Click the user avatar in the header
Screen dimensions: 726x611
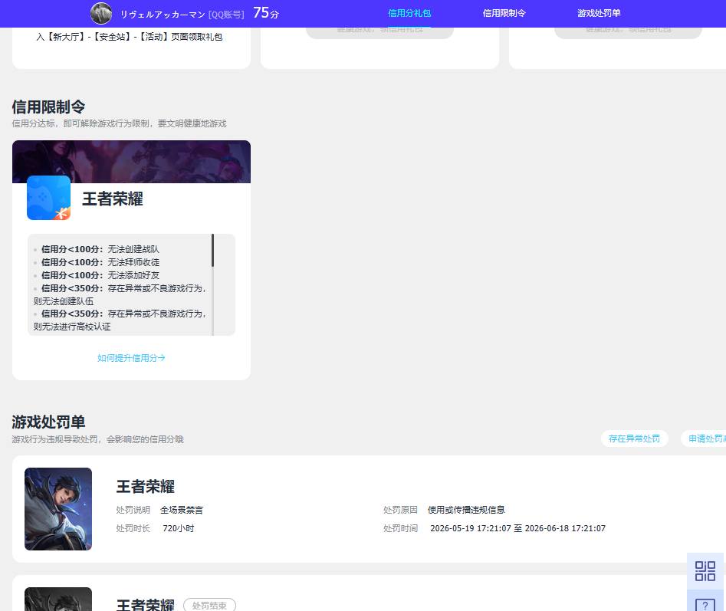click(101, 14)
